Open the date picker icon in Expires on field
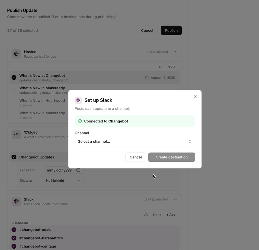Viewport: 259px width, 250px height. click(x=78, y=170)
